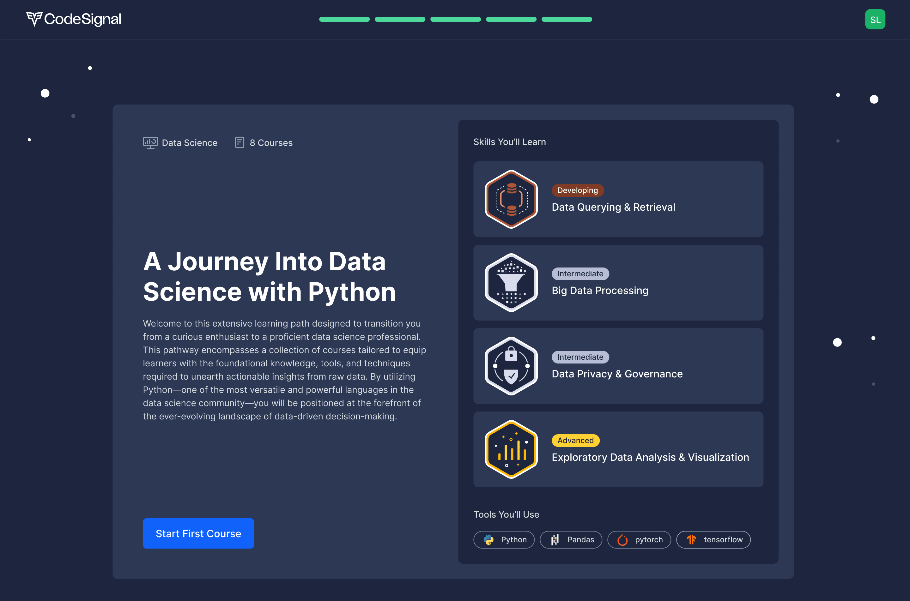Open the Big Data Processing skill card

(x=618, y=282)
